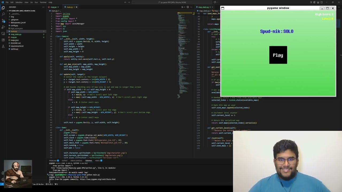Run the Python file with play icon
Viewport: 342px width, 192px height.
pyautogui.click(x=182, y=7)
